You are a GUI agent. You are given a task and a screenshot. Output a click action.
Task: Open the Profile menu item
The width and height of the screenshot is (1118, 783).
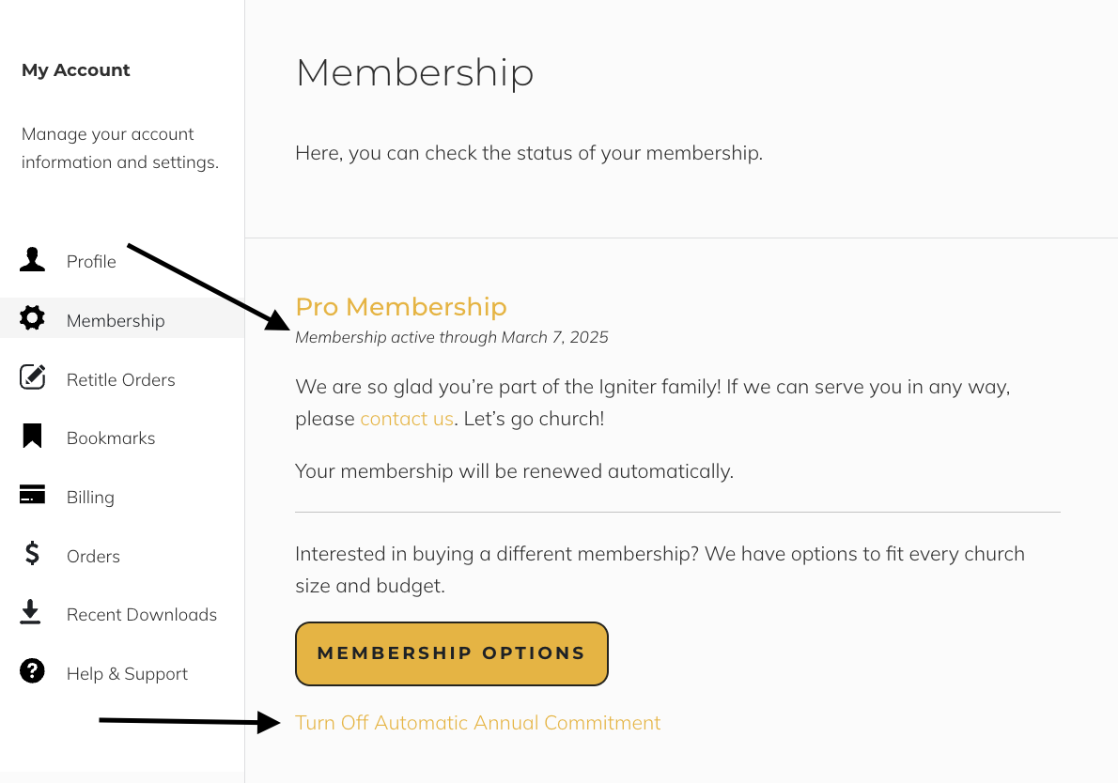pyautogui.click(x=91, y=262)
